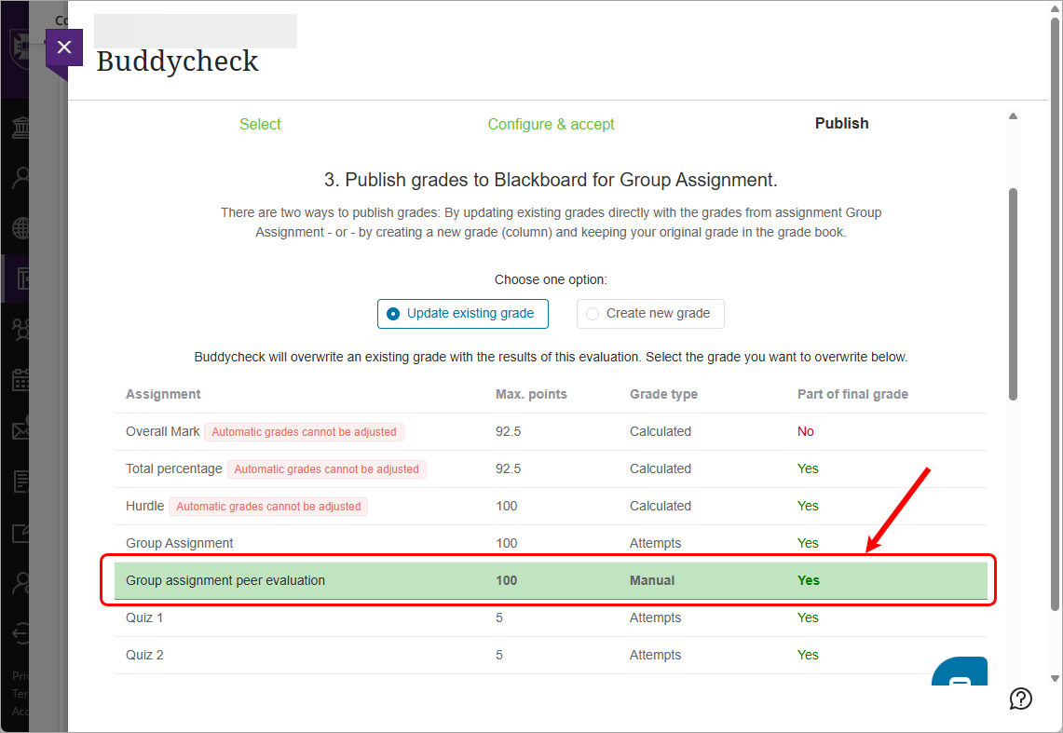Click the Max. points column header
Viewport: 1063px width, 733px height.
click(531, 394)
